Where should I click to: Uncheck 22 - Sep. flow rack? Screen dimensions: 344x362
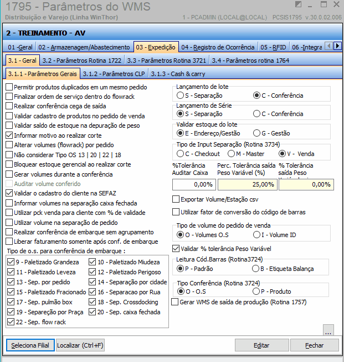11,322
